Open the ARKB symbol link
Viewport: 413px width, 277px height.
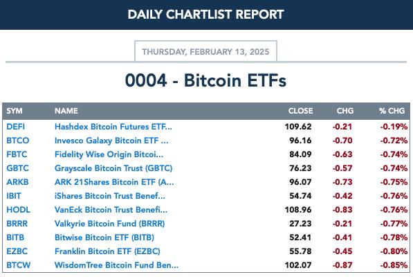(17, 182)
